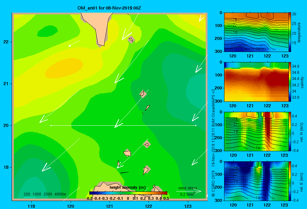Click the 15 tick on temperature scale
Image resolution: width=307 pixels, height=209 pixels.
[294, 43]
